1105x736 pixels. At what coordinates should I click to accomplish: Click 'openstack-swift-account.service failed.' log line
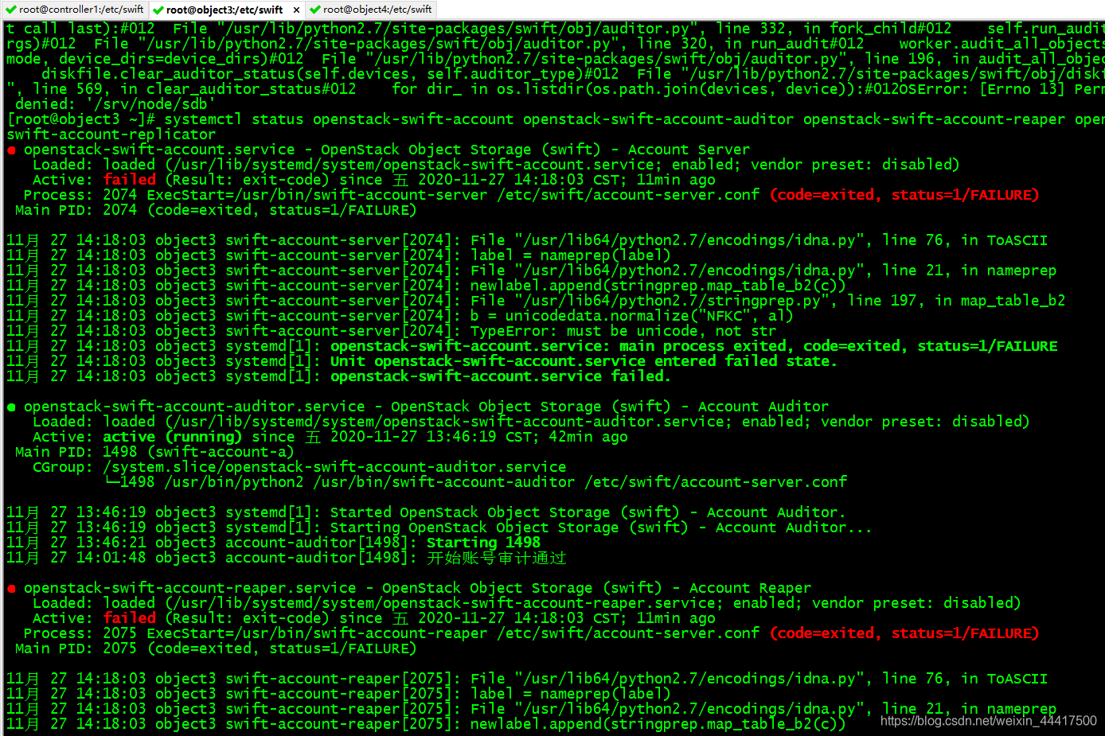click(501, 376)
